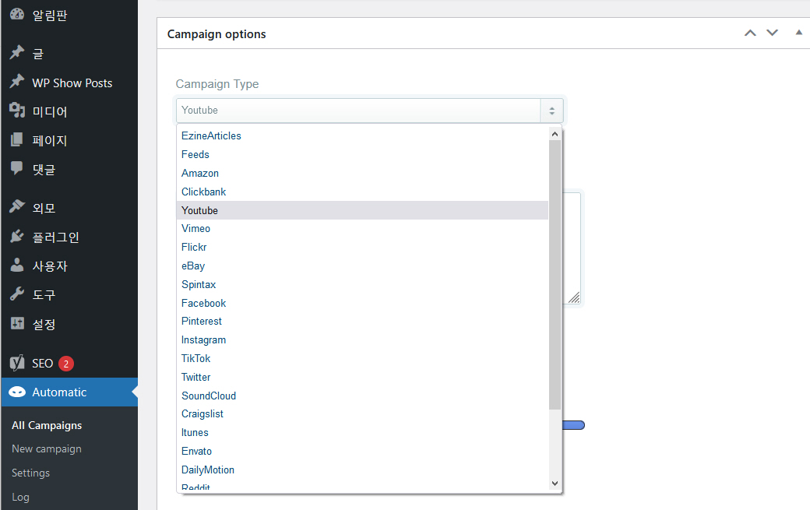Open WP Show Posts menu
The height and width of the screenshot is (510, 810).
coord(69,83)
